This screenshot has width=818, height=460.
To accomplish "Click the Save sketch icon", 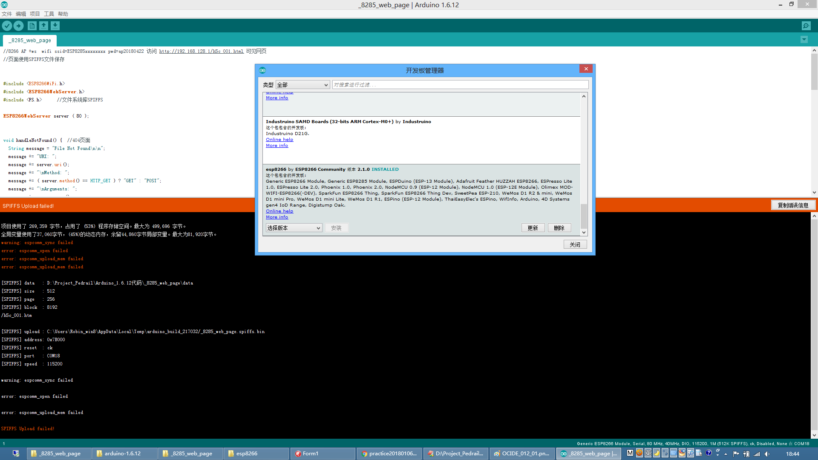I will (55, 26).
